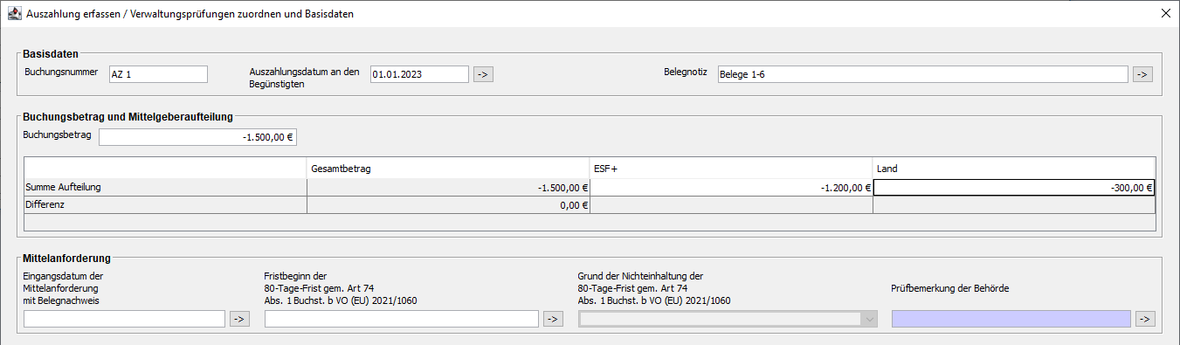This screenshot has width=1180, height=345.
Task: Click the Belegnotiz field with Belege 1-6
Action: tap(922, 74)
